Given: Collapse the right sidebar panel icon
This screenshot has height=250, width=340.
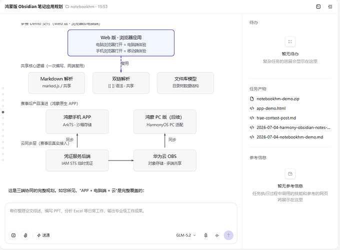Looking at the screenshot, I should click(330, 6).
